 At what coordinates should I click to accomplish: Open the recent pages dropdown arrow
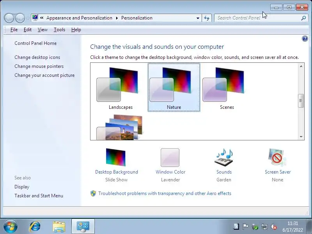28,18
